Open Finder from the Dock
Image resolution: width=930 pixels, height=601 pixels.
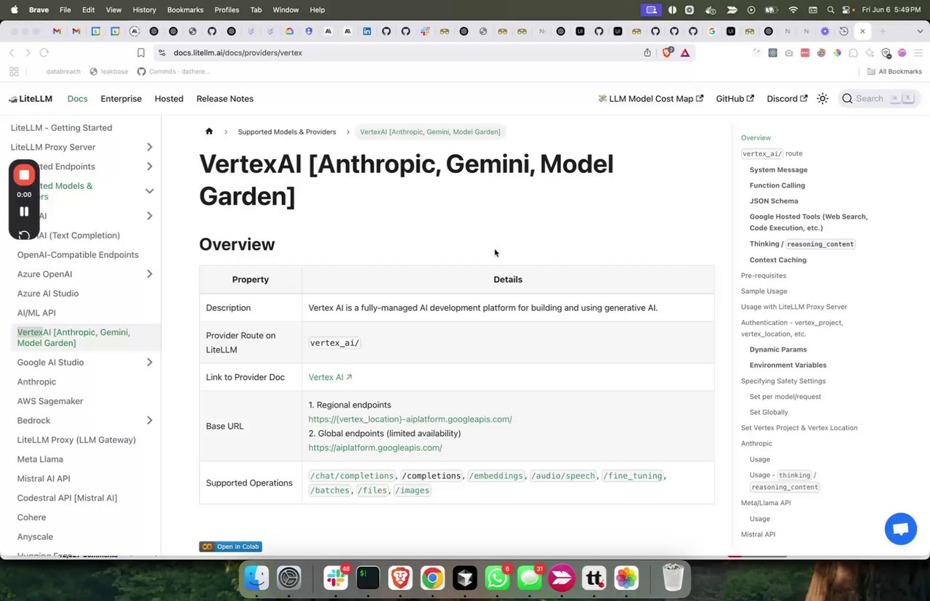point(256,578)
